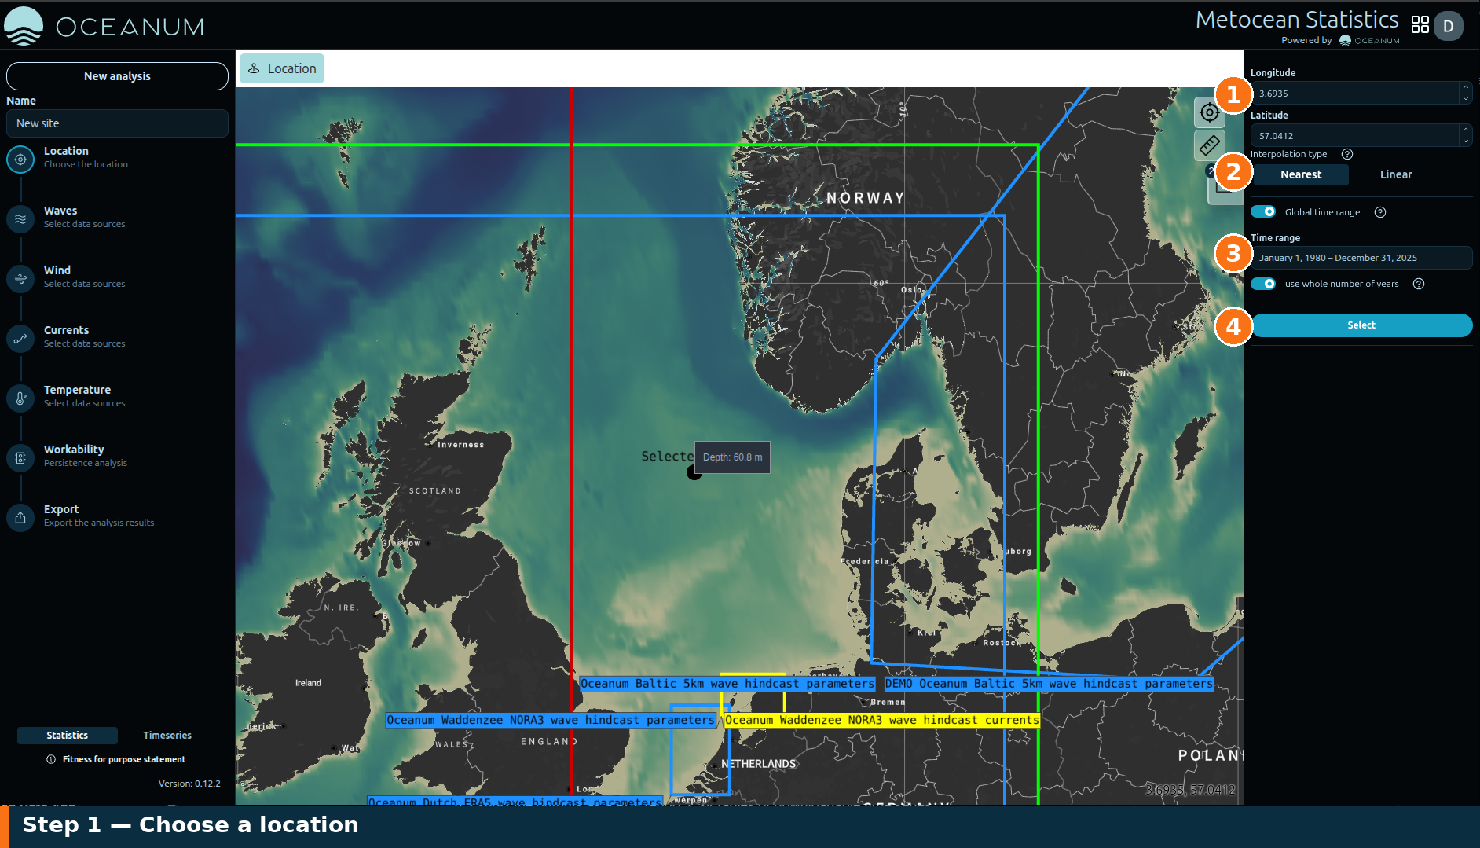The width and height of the screenshot is (1480, 848).
Task: Open the Currents step icon
Action: point(20,339)
